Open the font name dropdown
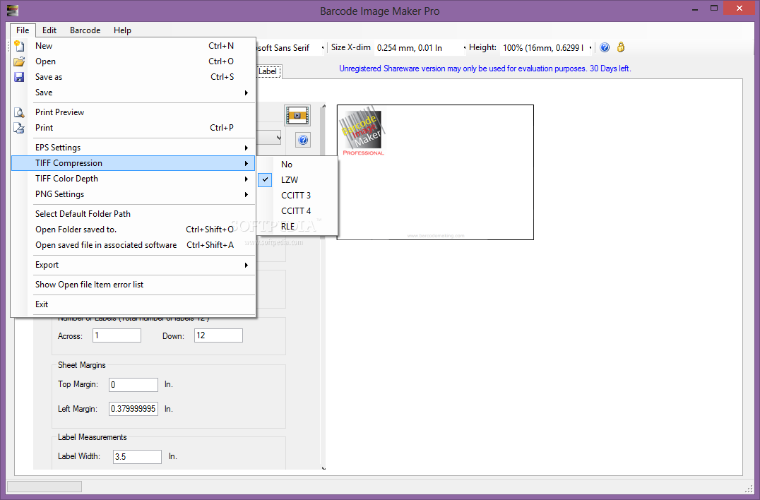 click(x=323, y=48)
